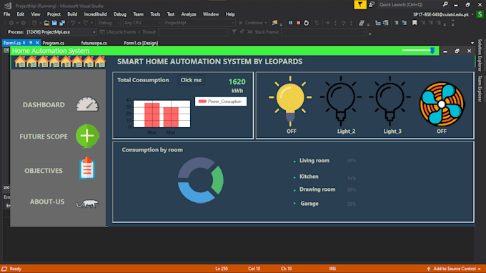Click the green S account avatar
This screenshot has width=486, height=273.
point(480,14)
